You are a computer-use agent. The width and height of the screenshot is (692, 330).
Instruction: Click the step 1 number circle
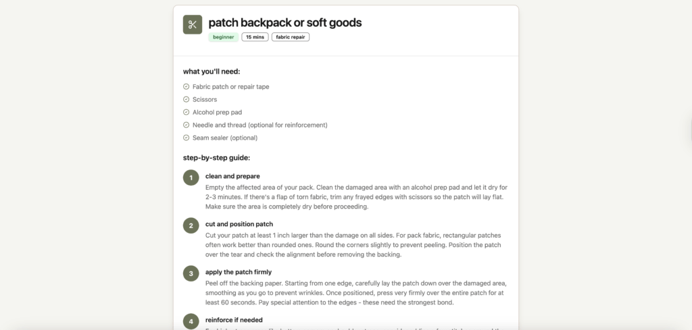click(x=191, y=177)
